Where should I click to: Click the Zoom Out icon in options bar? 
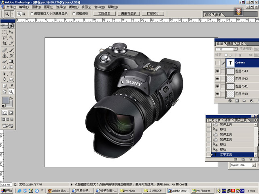click(x=24, y=14)
